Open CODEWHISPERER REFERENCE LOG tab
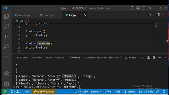Image resolution: width=169 pixels, height=95 pixels. coord(103,58)
